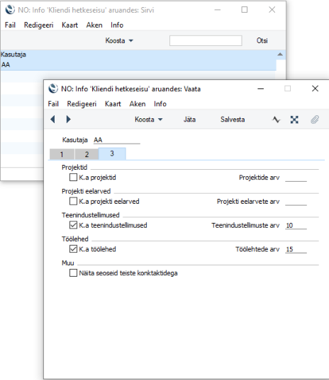Click the scroll up arrow in Sirvi list
Screen dimensions: 329x380
(280, 54)
